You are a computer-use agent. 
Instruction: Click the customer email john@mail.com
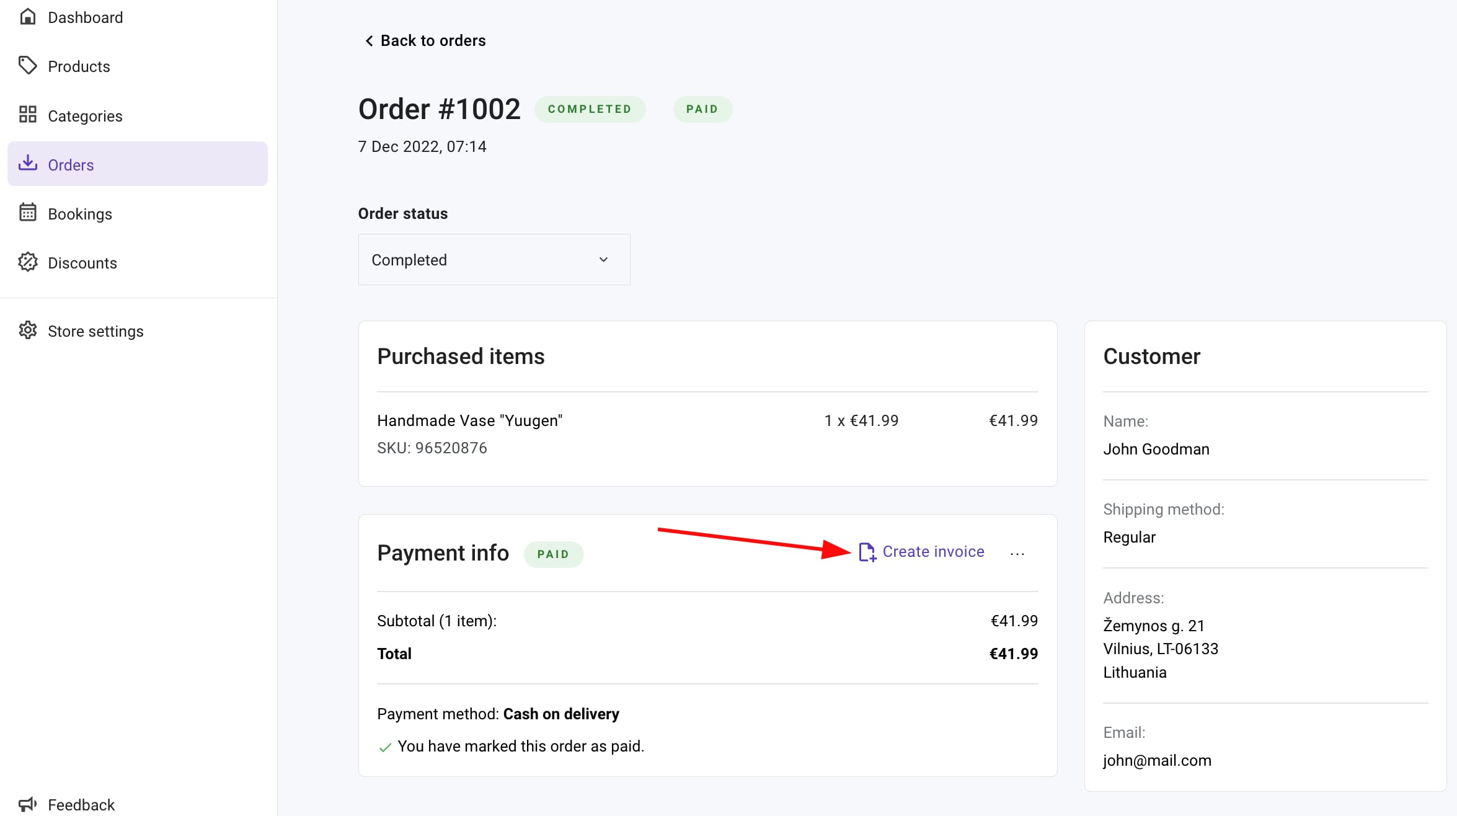(1157, 760)
